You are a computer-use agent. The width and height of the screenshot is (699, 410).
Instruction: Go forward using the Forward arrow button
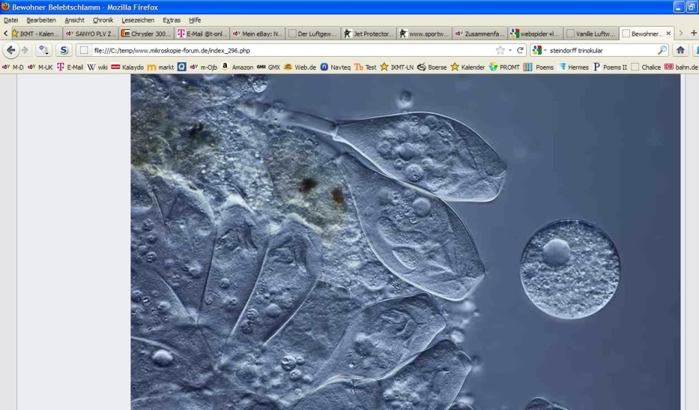(25, 51)
